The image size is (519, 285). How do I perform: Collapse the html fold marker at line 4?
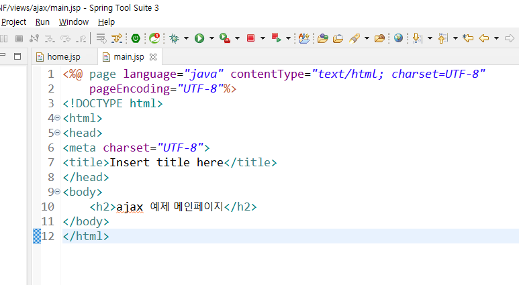pyautogui.click(x=57, y=118)
